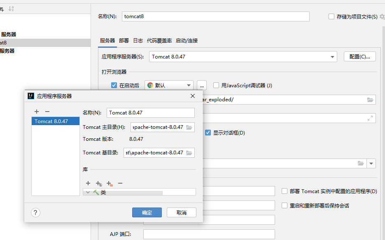The width and height of the screenshot is (385, 240).
Task: Click the 配置(C)... button
Action: [360, 57]
